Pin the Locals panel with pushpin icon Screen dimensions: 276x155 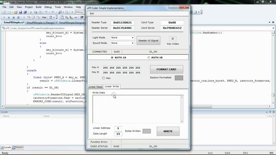270,112
